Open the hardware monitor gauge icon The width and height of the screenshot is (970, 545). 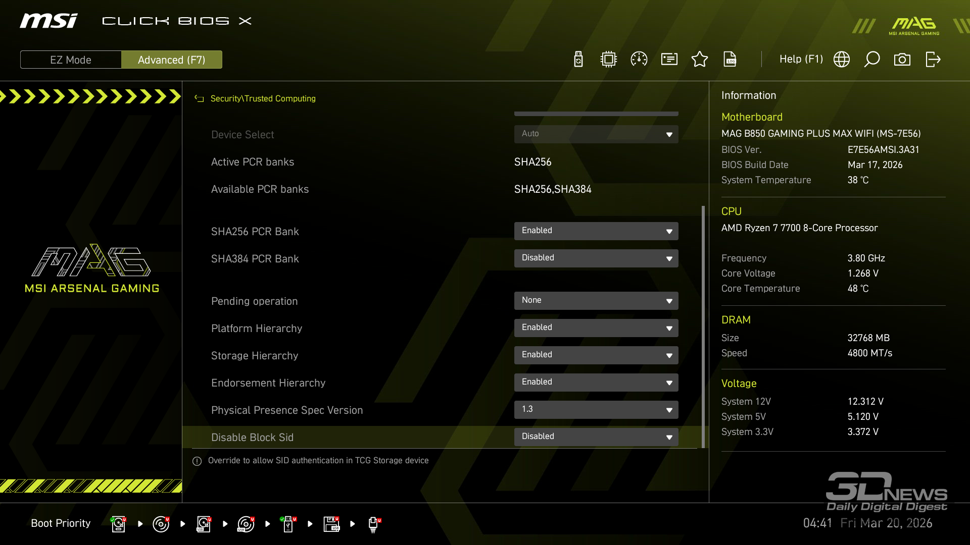pyautogui.click(x=639, y=60)
